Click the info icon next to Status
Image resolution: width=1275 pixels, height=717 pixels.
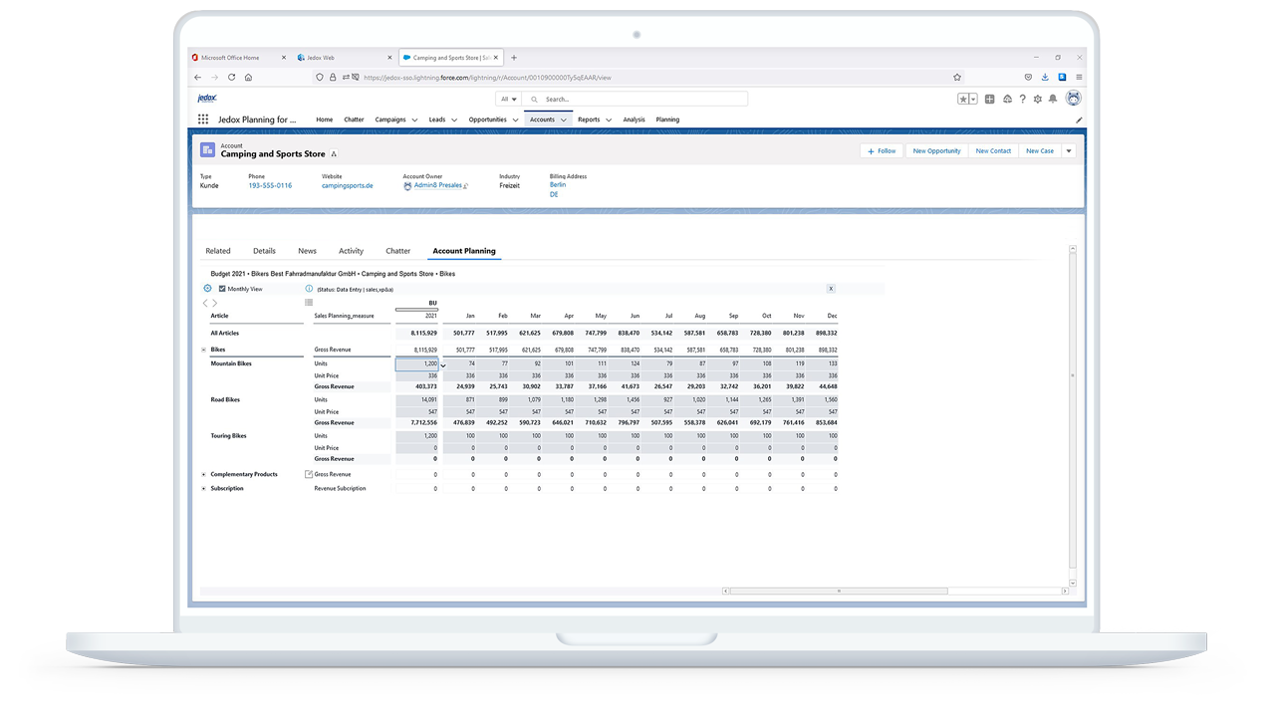pyautogui.click(x=309, y=289)
